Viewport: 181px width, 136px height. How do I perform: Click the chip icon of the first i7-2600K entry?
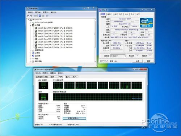tap(36, 28)
